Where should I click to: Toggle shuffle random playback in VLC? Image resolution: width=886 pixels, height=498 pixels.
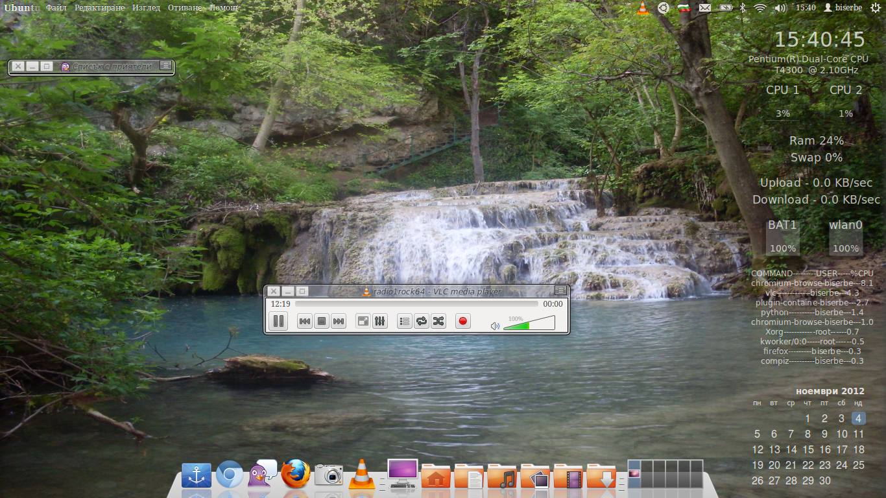tap(438, 321)
